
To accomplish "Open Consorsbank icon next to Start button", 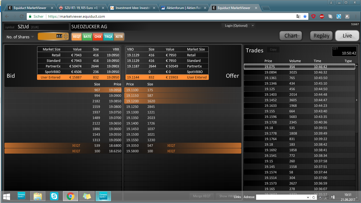I will 21,196.
